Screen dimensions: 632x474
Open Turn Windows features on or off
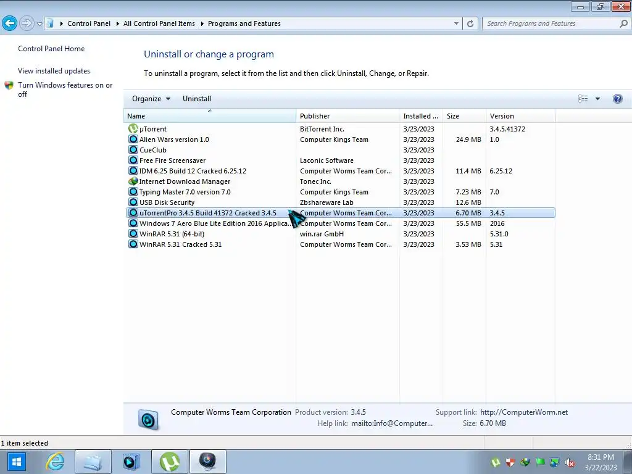pyautogui.click(x=65, y=89)
